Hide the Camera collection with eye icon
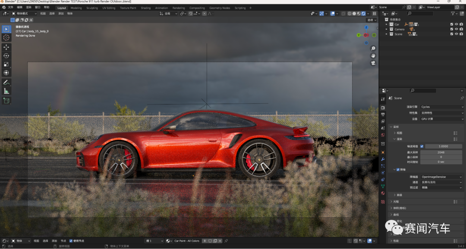The image size is (466, 249). (x=456, y=29)
